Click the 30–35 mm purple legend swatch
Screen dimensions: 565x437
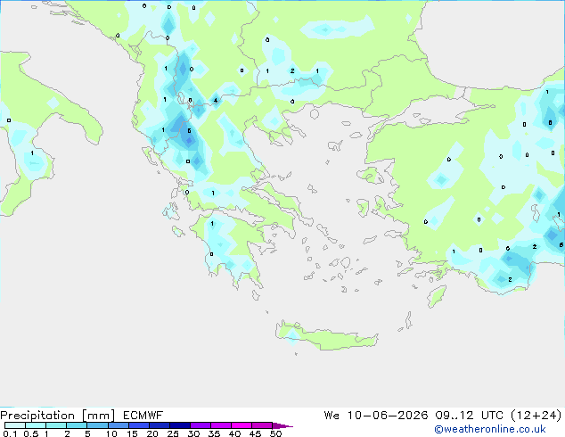click(200, 425)
